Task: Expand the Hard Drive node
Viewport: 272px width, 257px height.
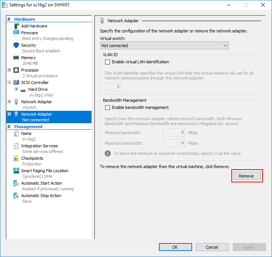Action: tap(16, 89)
